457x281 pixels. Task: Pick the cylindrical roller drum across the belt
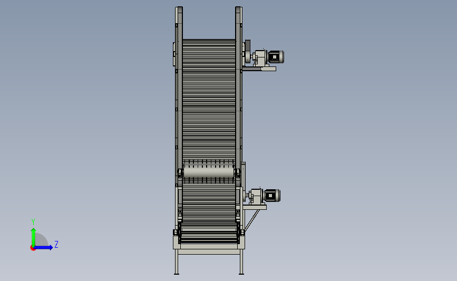209,171
